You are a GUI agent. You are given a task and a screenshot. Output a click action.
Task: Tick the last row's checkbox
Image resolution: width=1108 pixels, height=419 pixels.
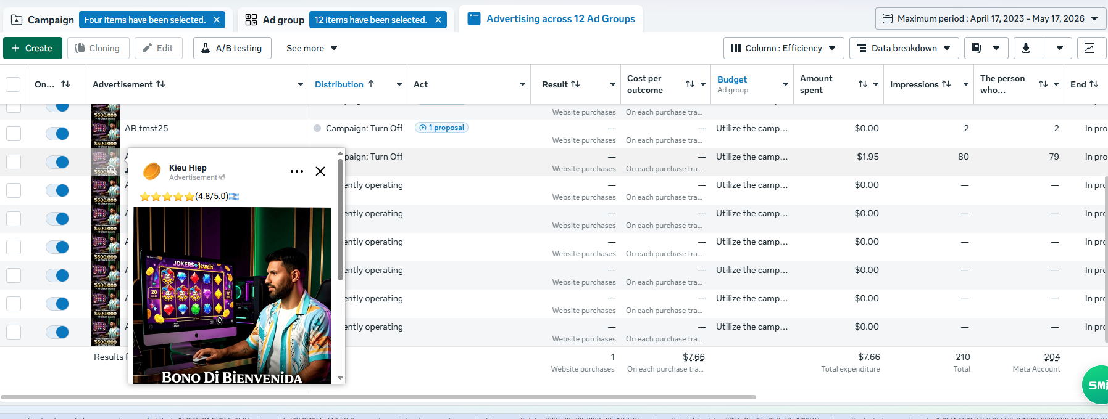tap(14, 332)
